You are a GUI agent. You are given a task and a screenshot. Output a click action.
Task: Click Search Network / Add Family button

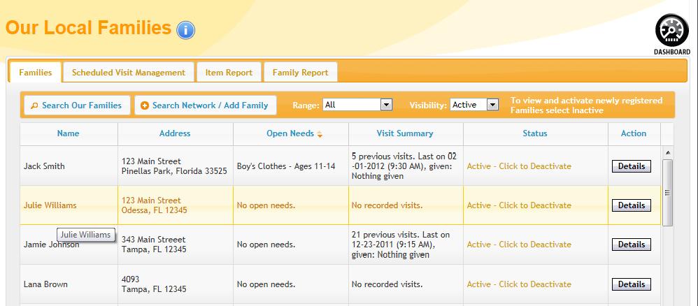click(205, 105)
